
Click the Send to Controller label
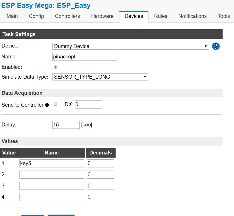[22, 105]
